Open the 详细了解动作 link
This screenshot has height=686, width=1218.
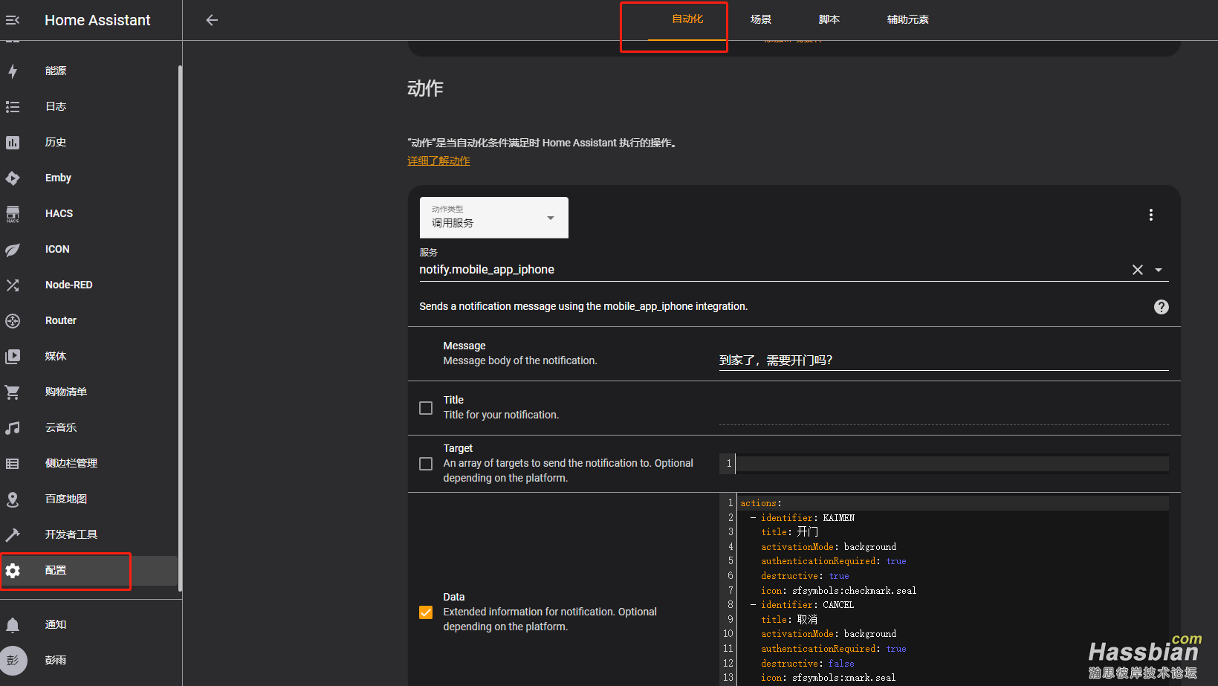click(x=438, y=161)
